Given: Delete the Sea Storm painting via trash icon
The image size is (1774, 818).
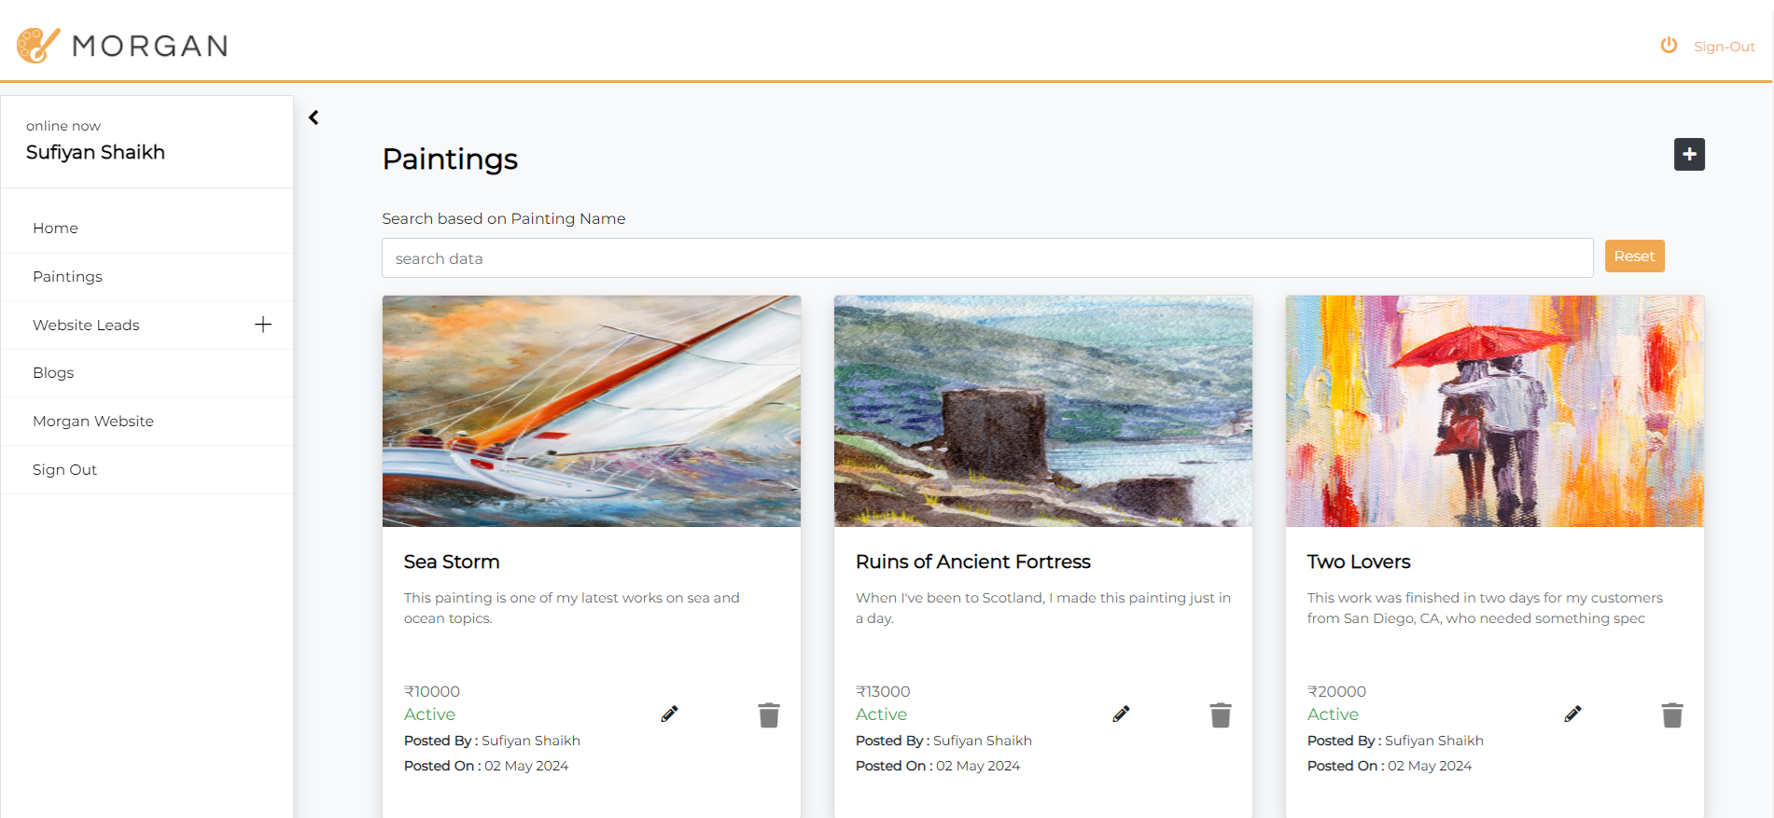Looking at the screenshot, I should click(769, 714).
